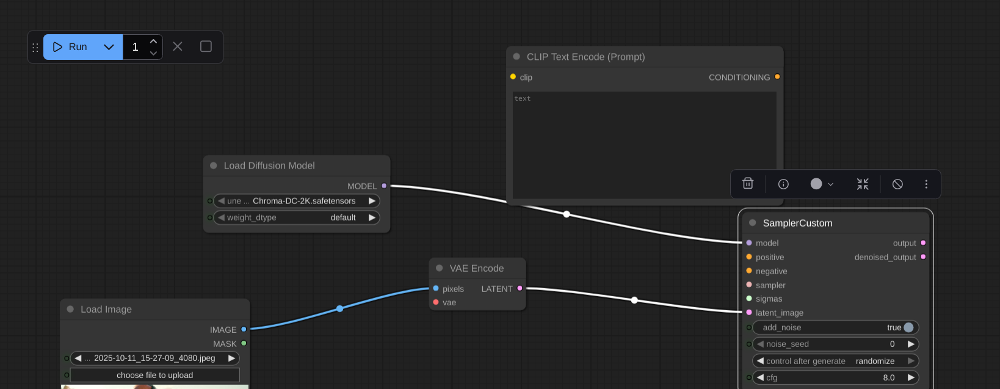Bypass node with the circle-slash icon
The image size is (1000, 389).
coord(897,184)
